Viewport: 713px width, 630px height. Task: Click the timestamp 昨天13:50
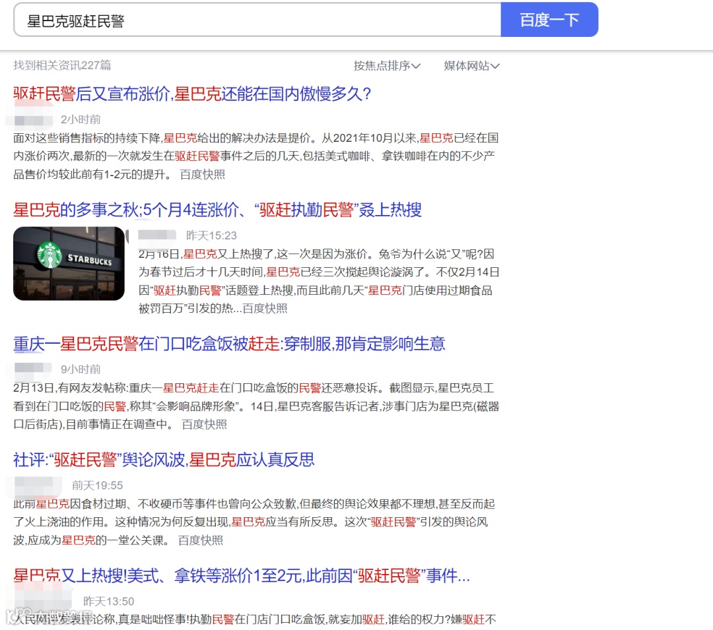coord(109,602)
